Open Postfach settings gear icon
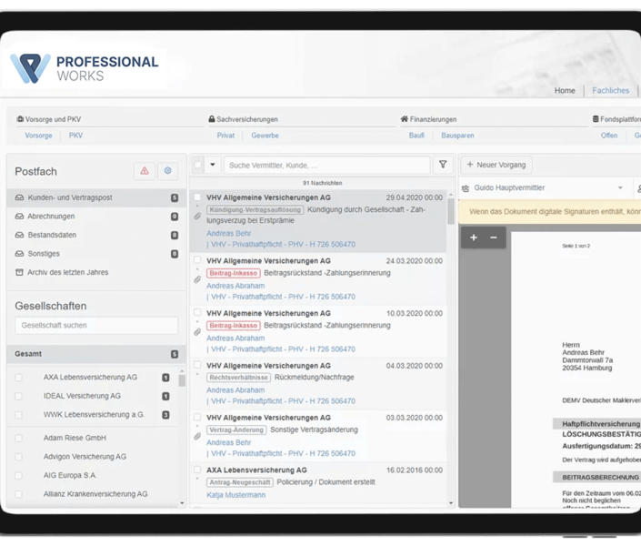Viewport: 641px width, 546px height. pyautogui.click(x=167, y=171)
